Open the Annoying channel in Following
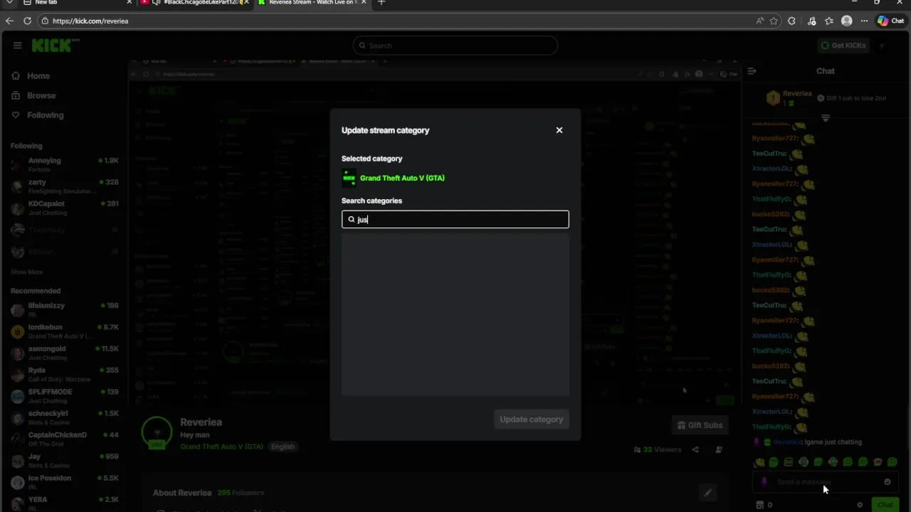This screenshot has height=512, width=911. tap(64, 164)
